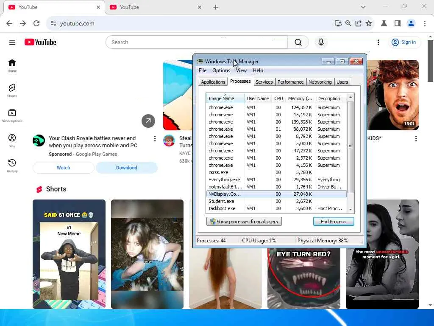Open Task Manager Help menu
Image resolution: width=434 pixels, height=326 pixels.
coord(258,70)
